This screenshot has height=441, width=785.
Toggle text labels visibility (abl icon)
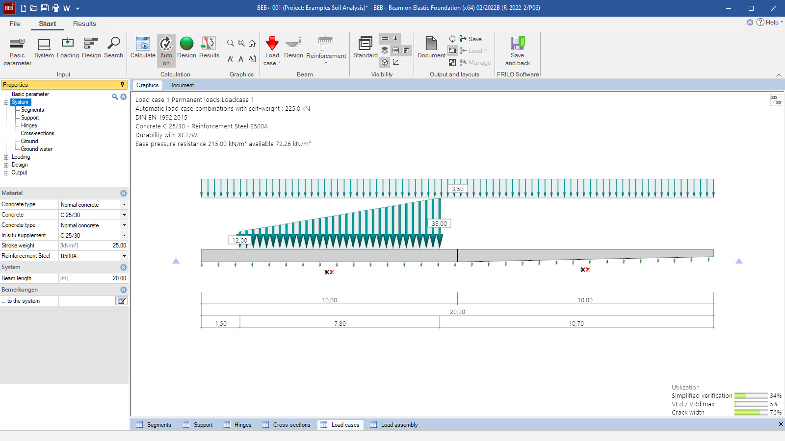[x=395, y=50]
